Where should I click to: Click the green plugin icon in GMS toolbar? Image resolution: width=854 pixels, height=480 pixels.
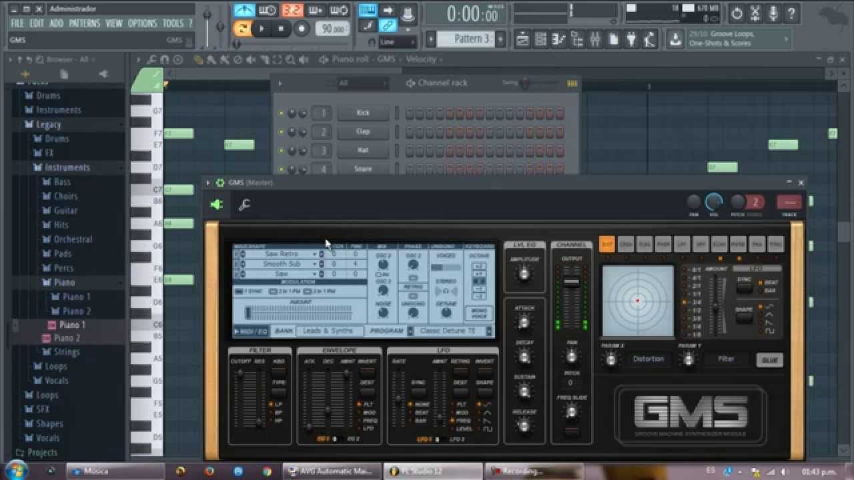(x=216, y=205)
